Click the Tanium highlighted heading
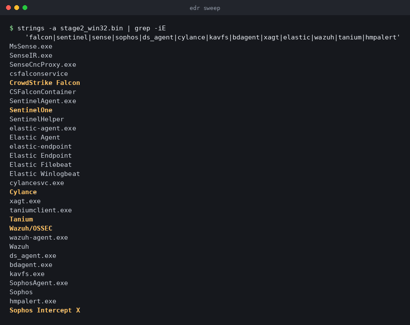Viewport: 410px width, 325px height. (x=21, y=219)
